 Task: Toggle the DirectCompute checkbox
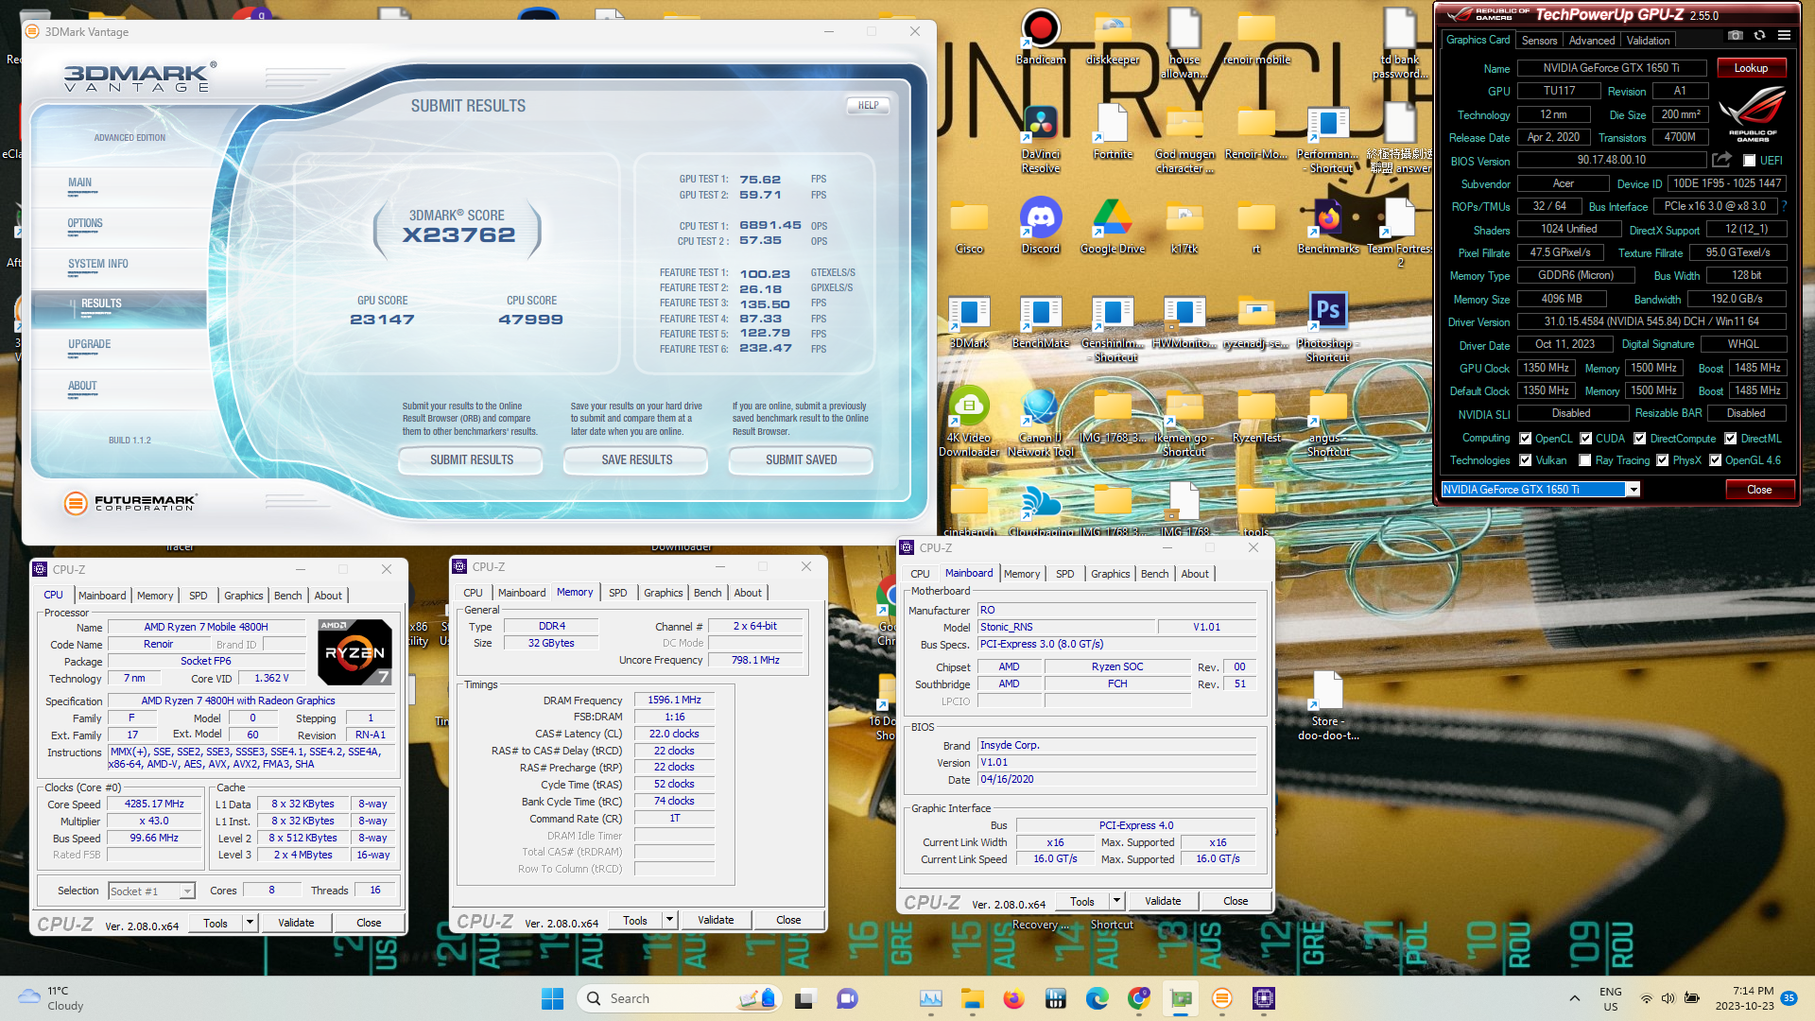point(1640,439)
